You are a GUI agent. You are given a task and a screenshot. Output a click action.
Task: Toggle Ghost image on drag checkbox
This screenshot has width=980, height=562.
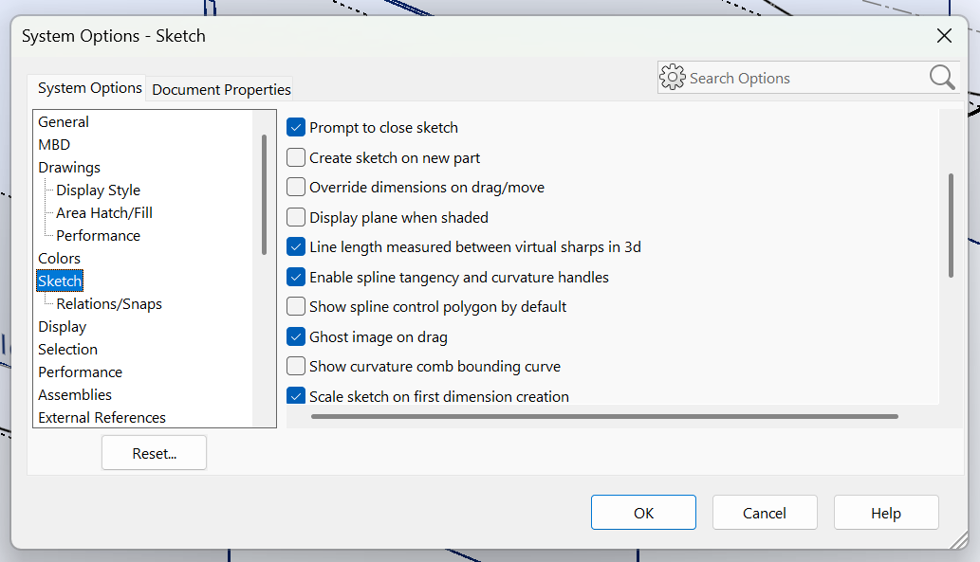point(296,336)
